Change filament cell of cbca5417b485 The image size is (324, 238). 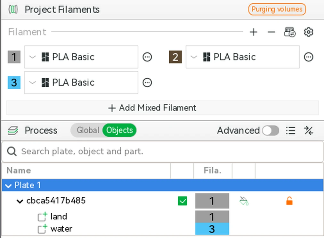(212, 201)
